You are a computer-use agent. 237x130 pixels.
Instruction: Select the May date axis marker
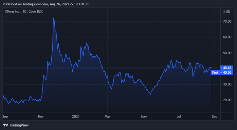click(x=144, y=116)
